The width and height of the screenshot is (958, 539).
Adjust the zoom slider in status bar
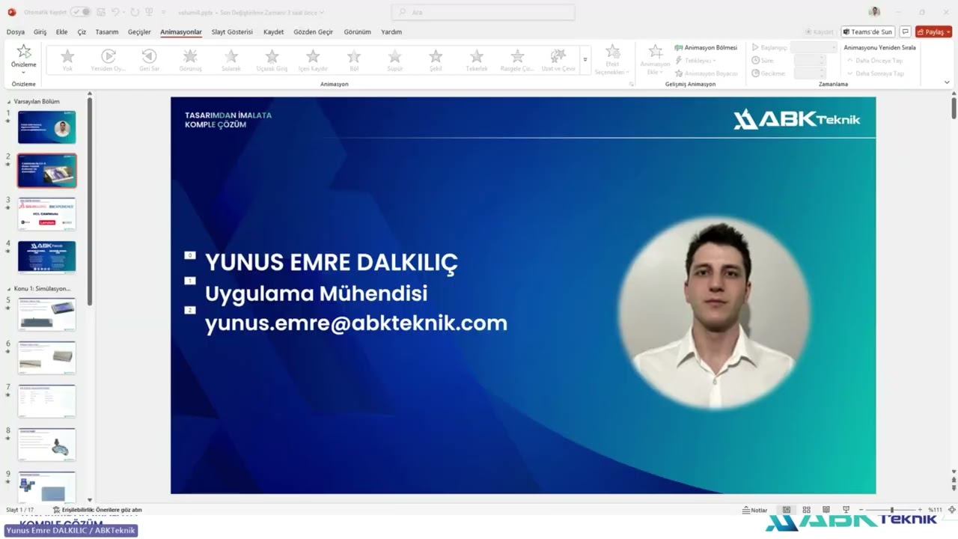[891, 510]
